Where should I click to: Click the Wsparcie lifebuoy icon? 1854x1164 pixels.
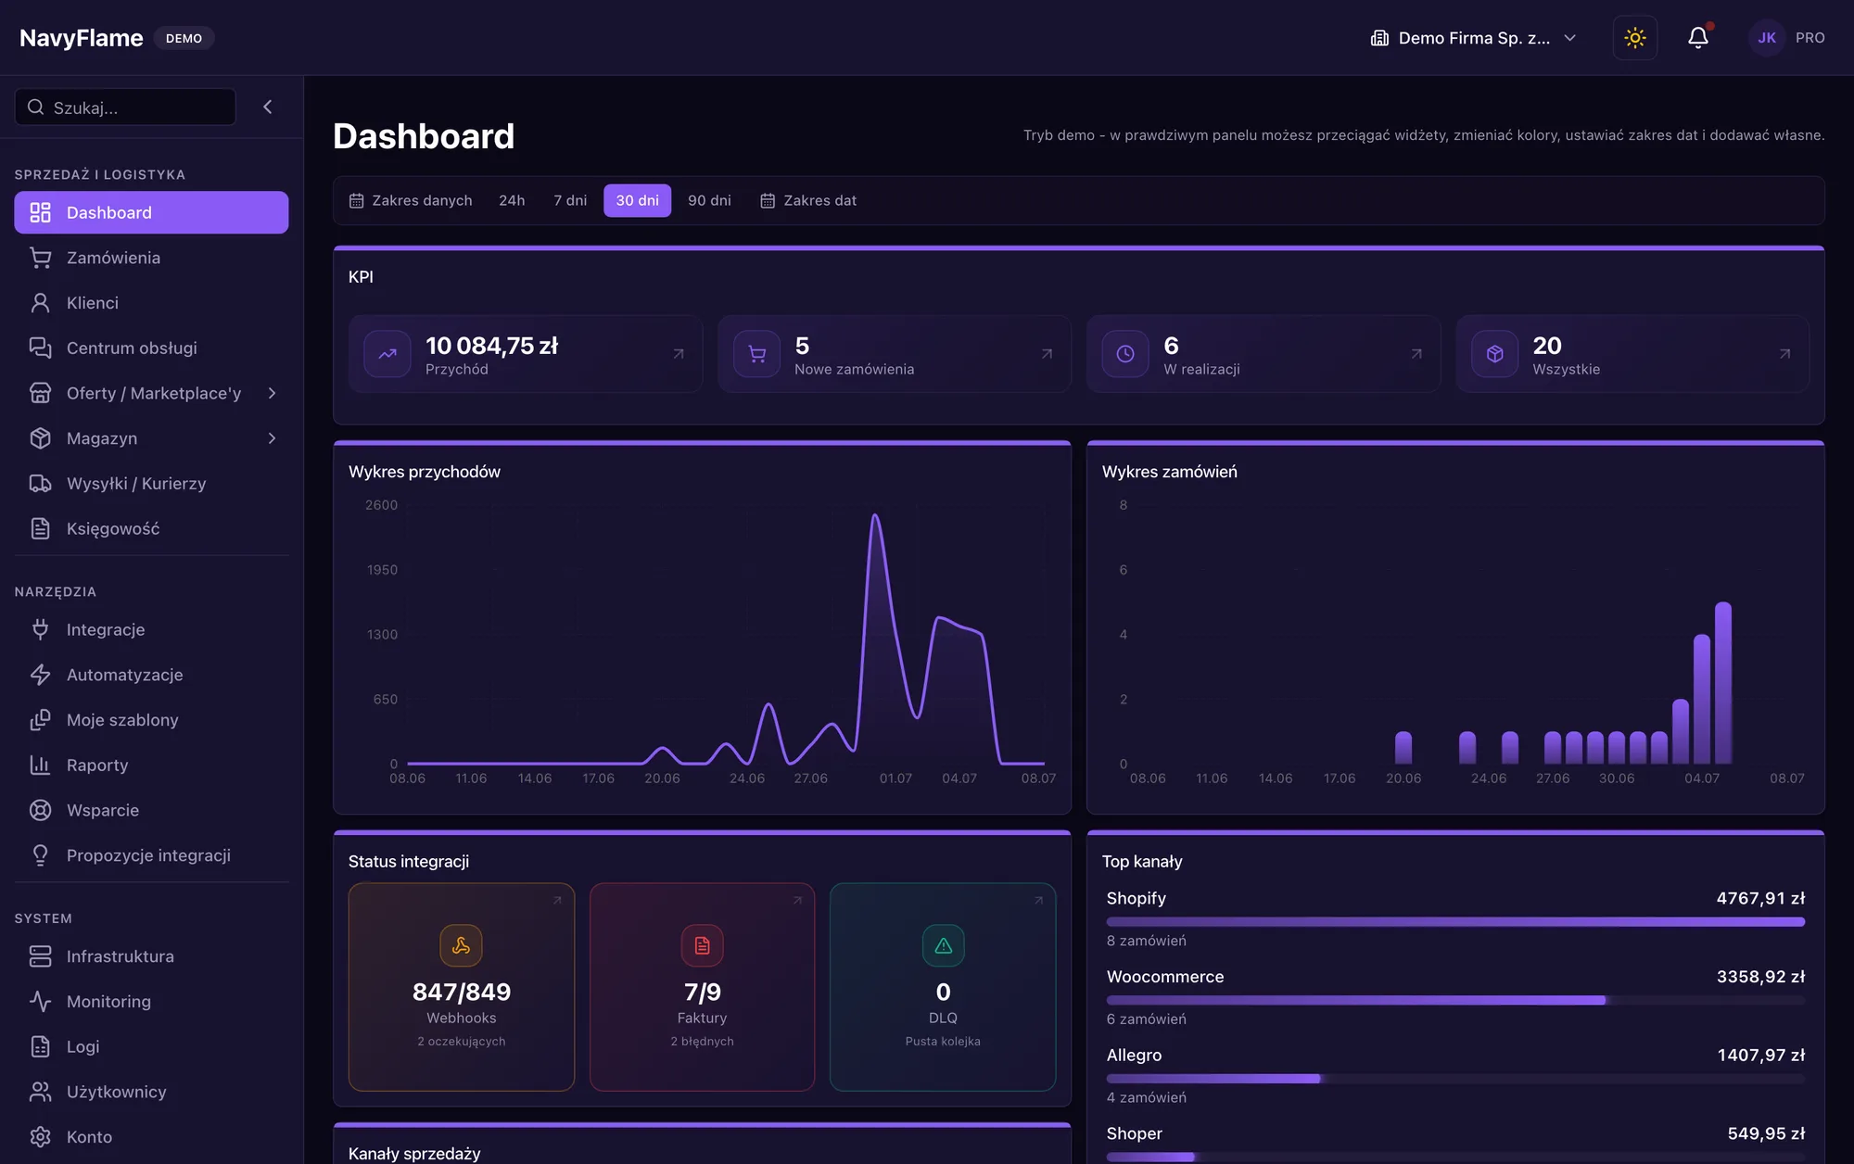click(x=40, y=810)
